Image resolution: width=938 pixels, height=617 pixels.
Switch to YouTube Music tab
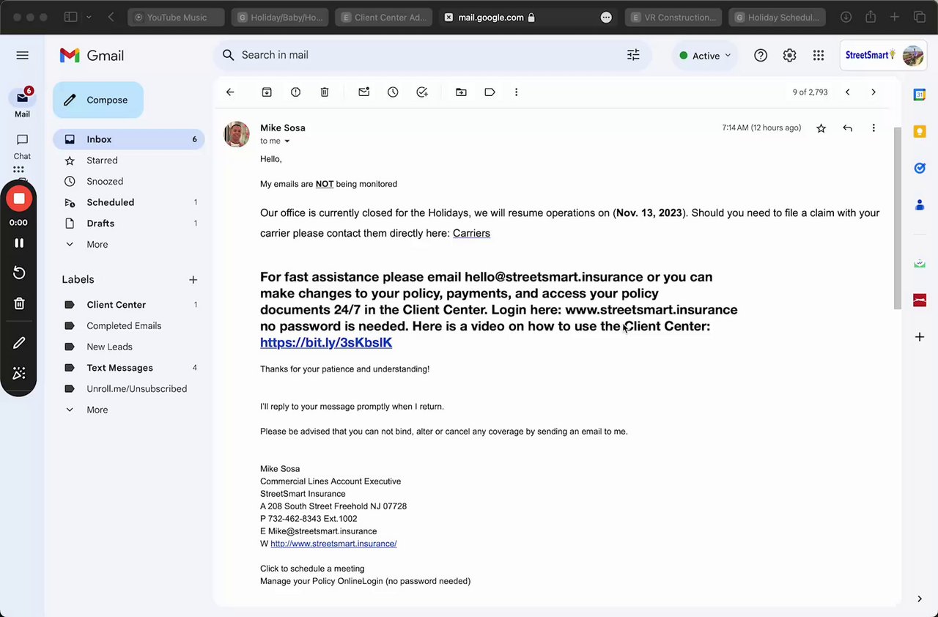[x=176, y=17]
